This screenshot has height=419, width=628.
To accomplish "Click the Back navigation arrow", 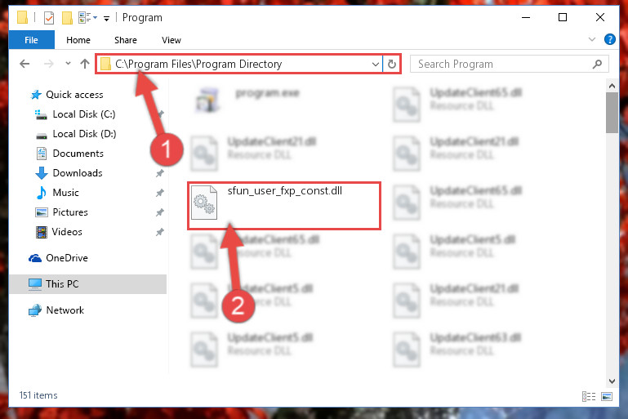I will tap(24, 64).
